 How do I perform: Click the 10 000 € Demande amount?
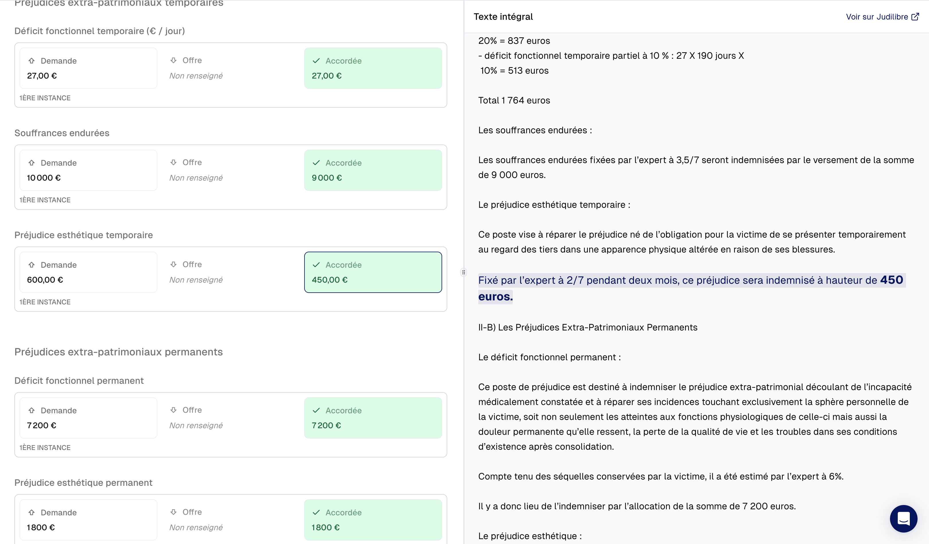pos(43,177)
